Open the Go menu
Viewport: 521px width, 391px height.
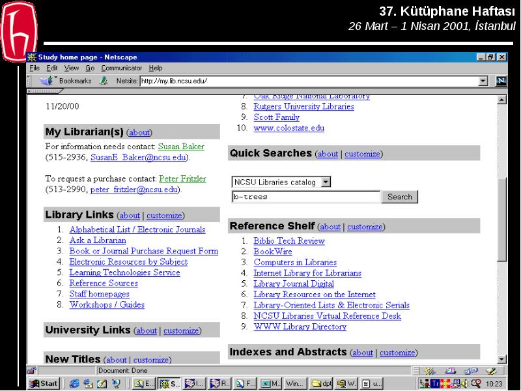(x=90, y=68)
